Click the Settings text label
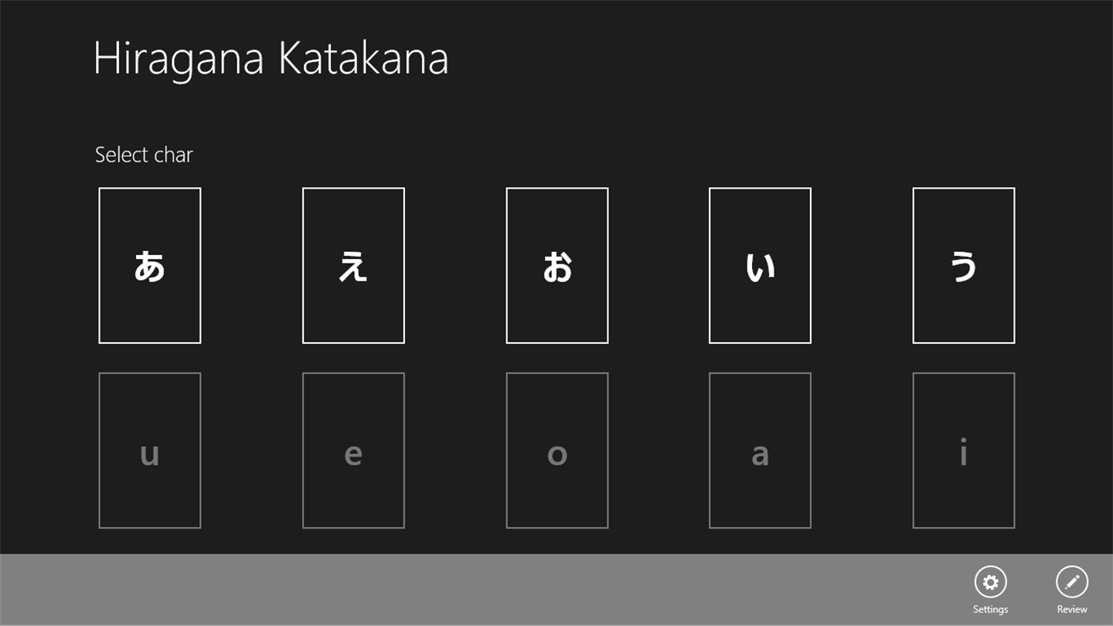1113x626 pixels. pos(990,609)
